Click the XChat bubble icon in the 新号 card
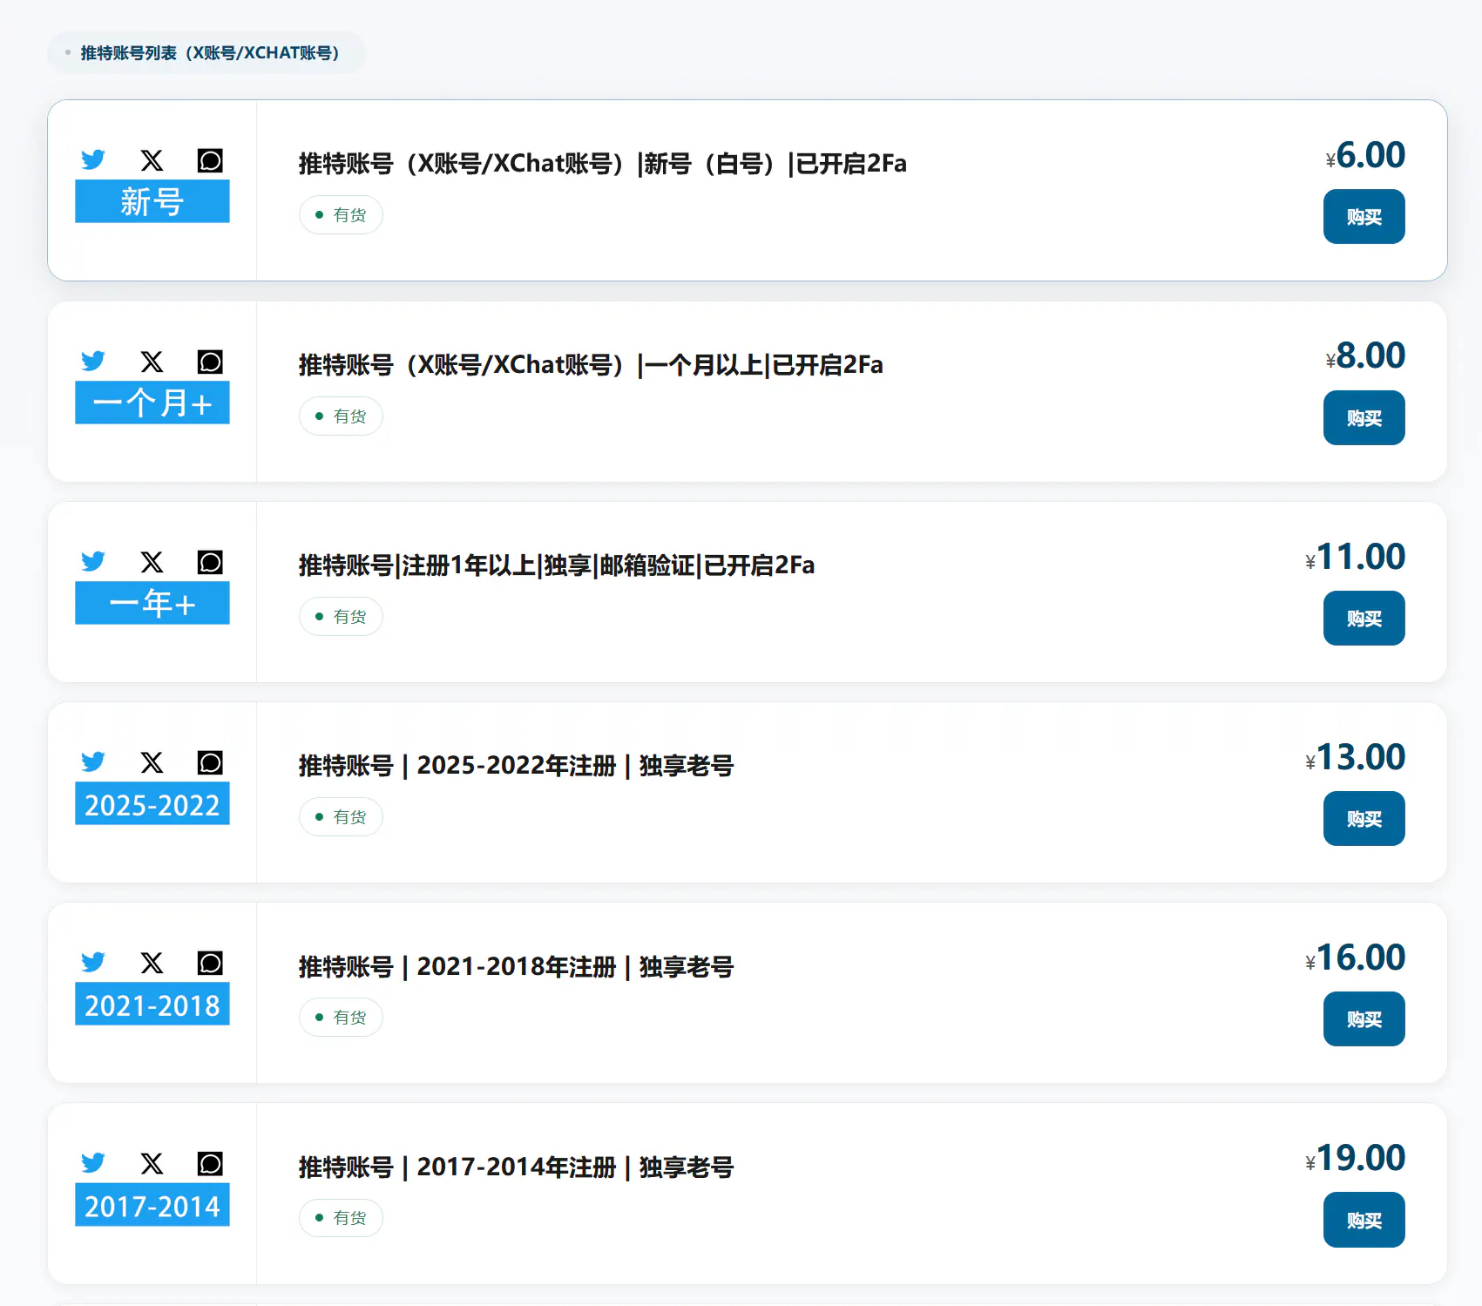Screen dimensions: 1482x1306 pos(210,160)
